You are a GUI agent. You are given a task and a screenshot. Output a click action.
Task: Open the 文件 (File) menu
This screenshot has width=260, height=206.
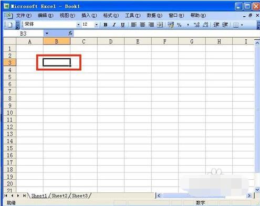24,16
